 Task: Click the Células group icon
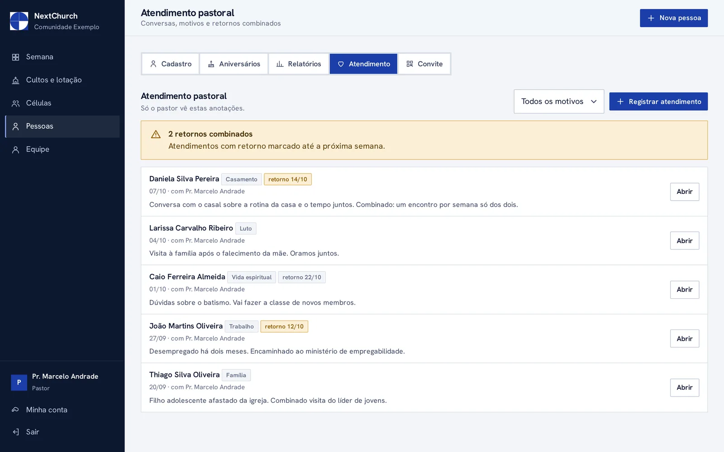tap(15, 103)
